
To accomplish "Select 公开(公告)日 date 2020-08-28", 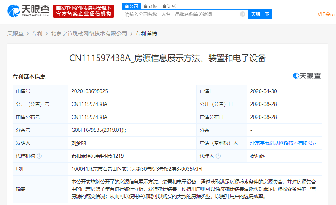I will click(264, 104).
